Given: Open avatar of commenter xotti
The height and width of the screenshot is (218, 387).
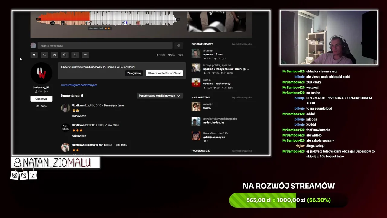Looking at the screenshot, I should (x=65, y=108).
